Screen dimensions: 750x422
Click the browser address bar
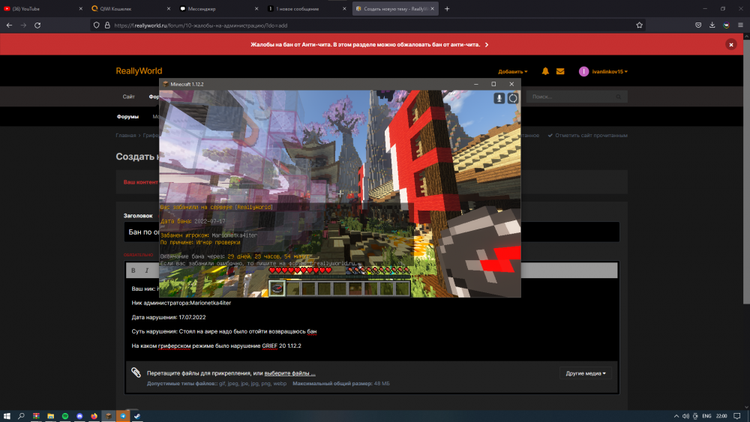tap(366, 25)
